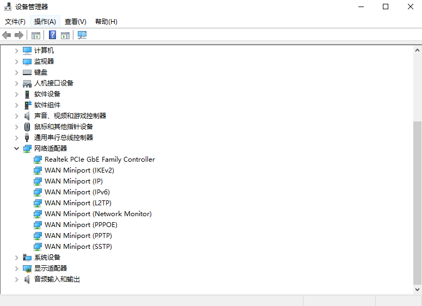Click the 显示适配器 display adapter icon

coord(27,268)
